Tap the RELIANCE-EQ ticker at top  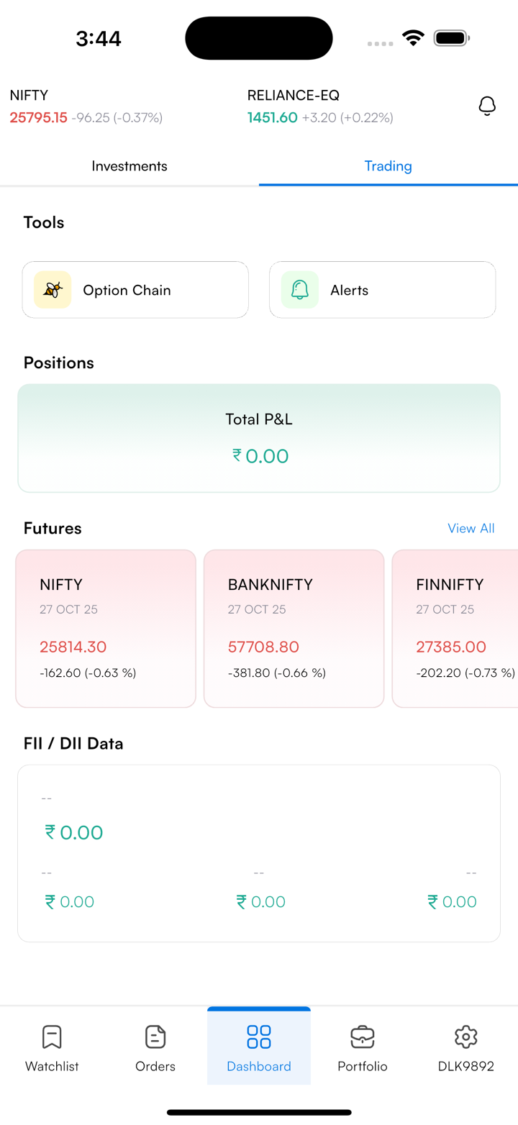click(x=320, y=106)
